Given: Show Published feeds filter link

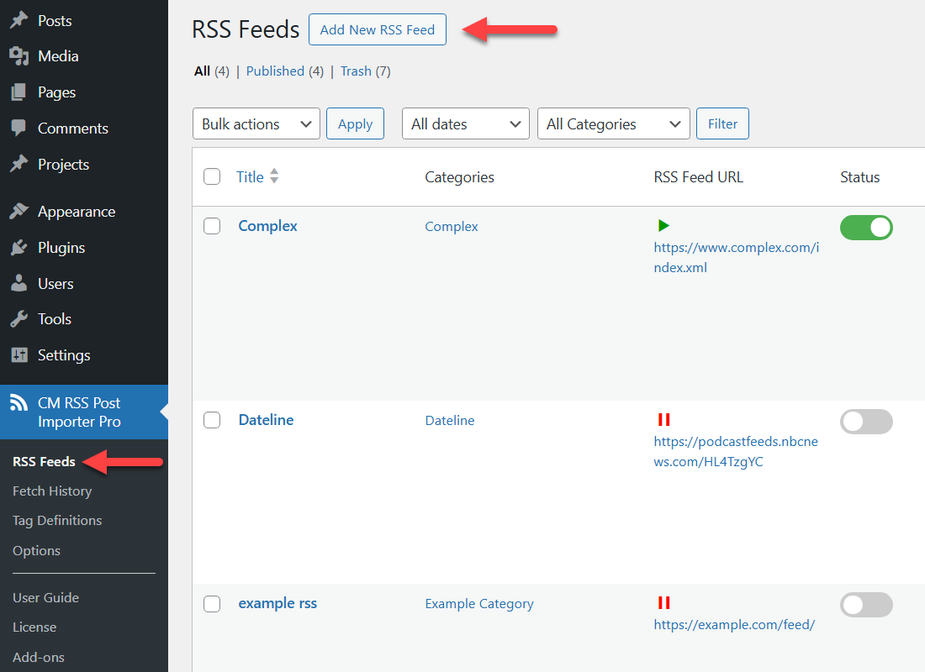Looking at the screenshot, I should pos(275,71).
